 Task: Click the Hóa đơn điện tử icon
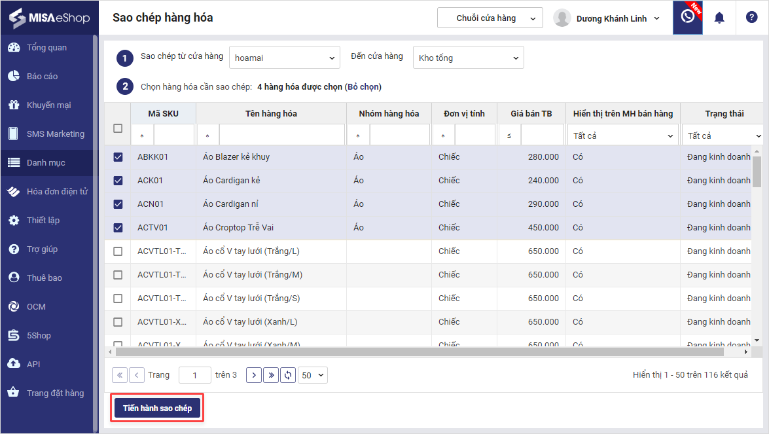point(14,191)
